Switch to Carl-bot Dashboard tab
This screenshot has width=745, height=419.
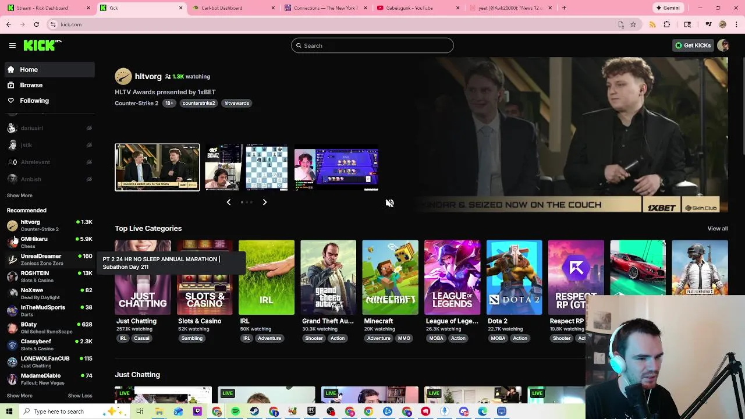pos(233,8)
